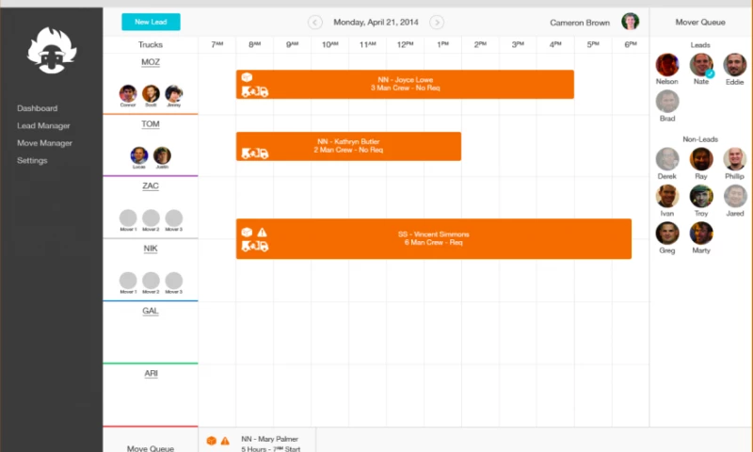Advance to next day with right arrow

(x=437, y=23)
